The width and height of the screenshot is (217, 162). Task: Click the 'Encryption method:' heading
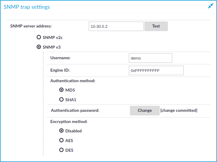[69, 121]
